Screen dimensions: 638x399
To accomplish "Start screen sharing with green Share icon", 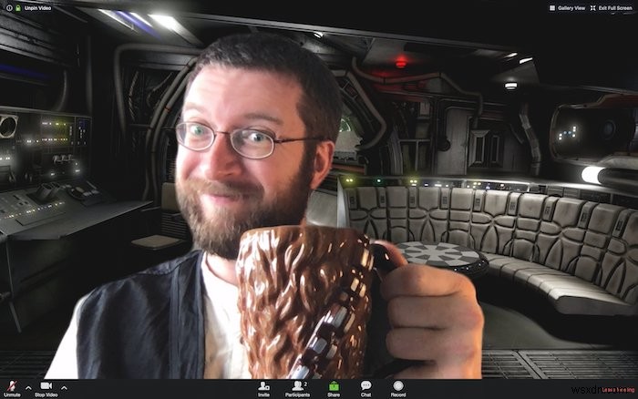I will 334,386.
